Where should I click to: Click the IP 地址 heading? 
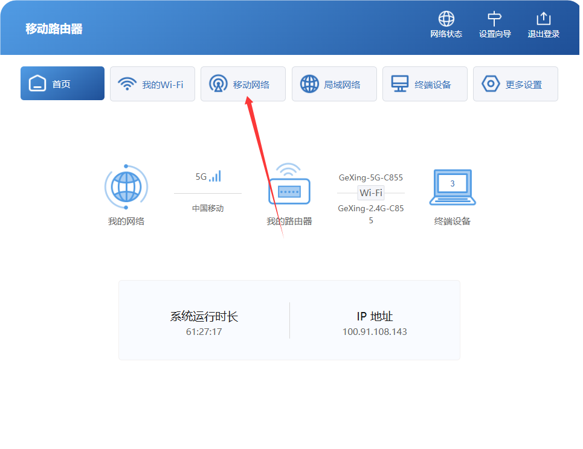pos(375,316)
